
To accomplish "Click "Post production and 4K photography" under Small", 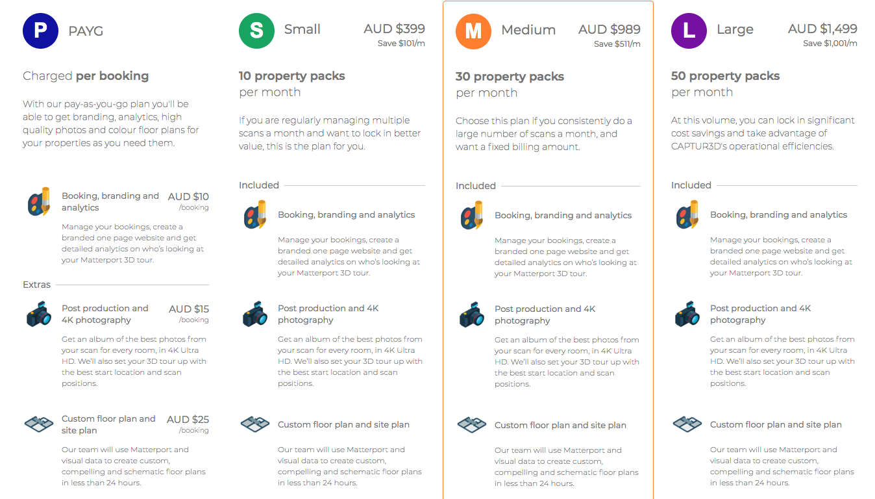I will pos(328,314).
